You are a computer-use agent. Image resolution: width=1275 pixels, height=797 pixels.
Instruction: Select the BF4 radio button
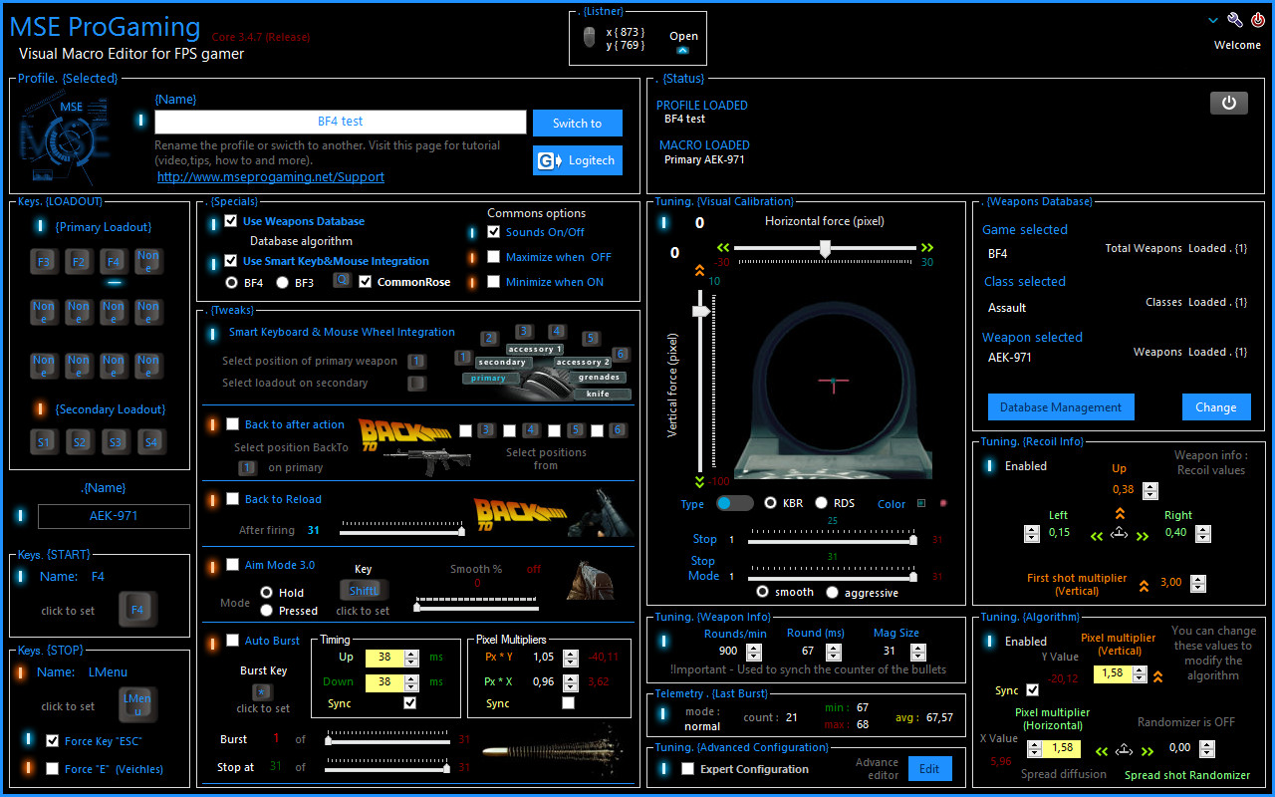point(231,282)
